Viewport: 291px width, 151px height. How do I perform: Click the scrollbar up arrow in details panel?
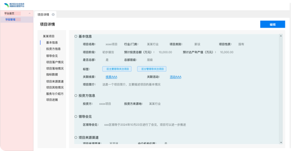[281, 36]
